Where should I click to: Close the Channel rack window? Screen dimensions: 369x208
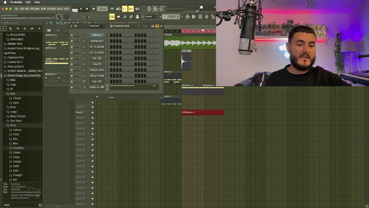pyautogui.click(x=161, y=26)
